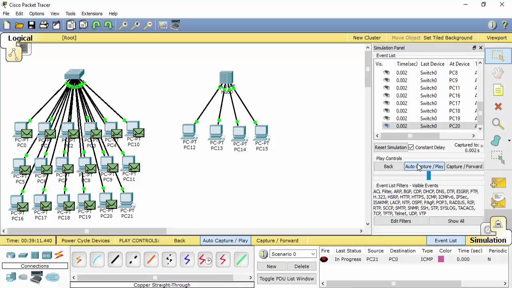Screen dimensions: 512x288
Task: Toggle visibility eye for PC20 event
Action: (386, 126)
